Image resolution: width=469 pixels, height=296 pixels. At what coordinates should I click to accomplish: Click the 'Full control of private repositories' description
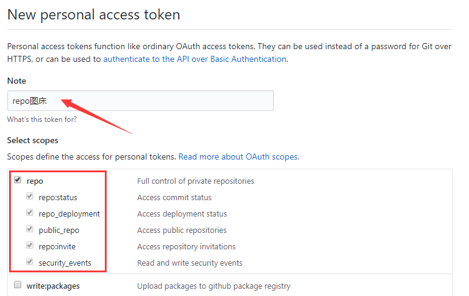[x=196, y=181]
